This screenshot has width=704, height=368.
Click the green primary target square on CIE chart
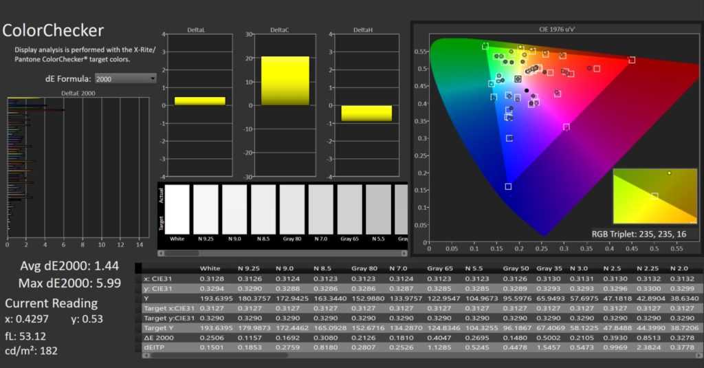click(x=485, y=46)
